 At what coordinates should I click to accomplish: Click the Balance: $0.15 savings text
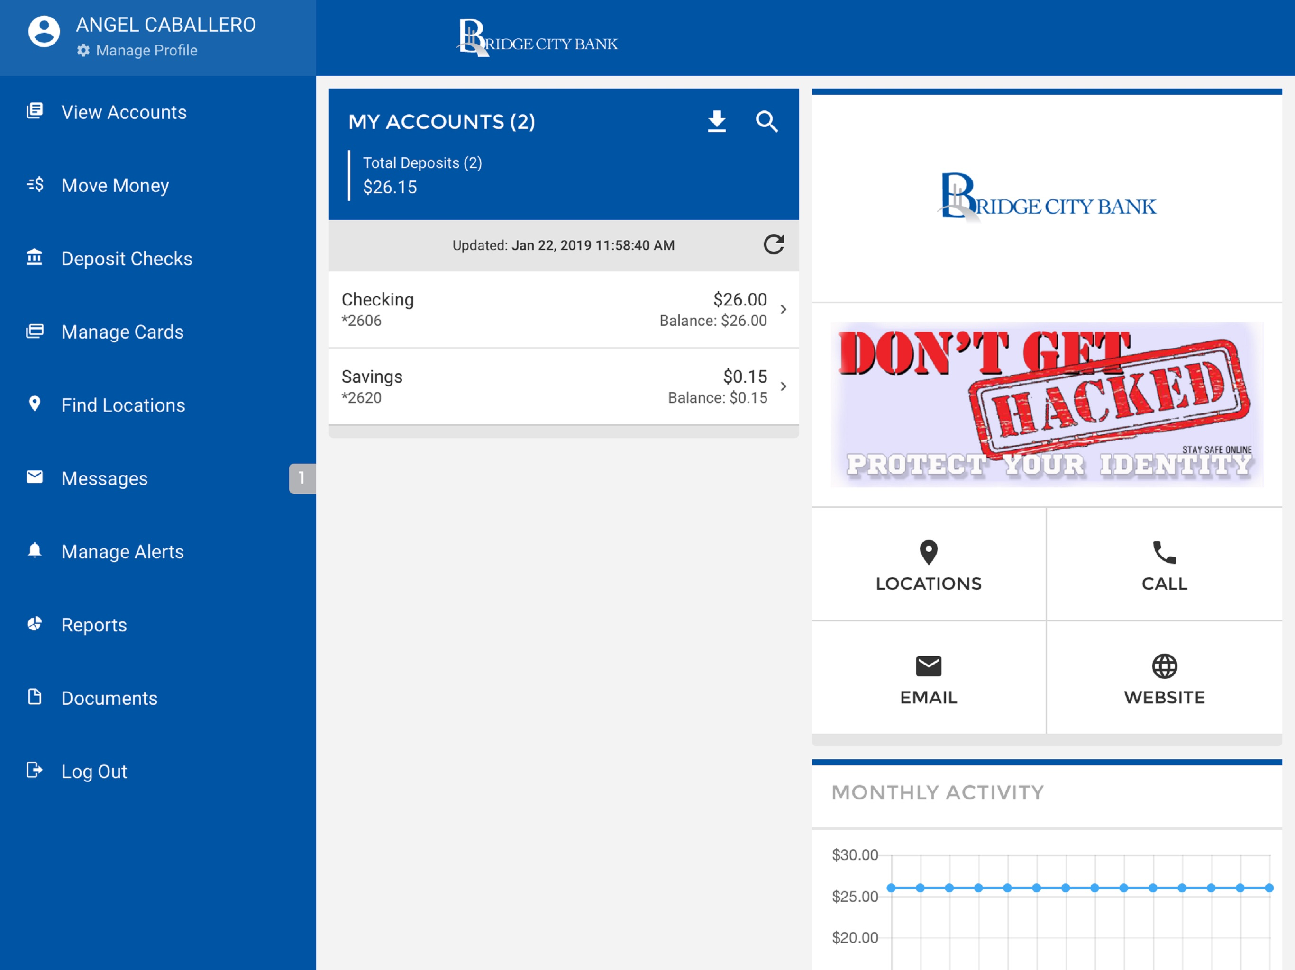tap(717, 398)
